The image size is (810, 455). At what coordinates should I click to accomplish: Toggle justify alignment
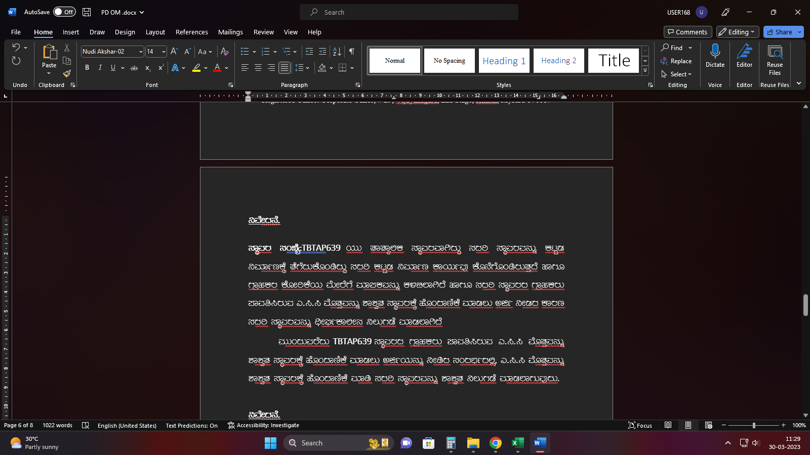tap(285, 68)
